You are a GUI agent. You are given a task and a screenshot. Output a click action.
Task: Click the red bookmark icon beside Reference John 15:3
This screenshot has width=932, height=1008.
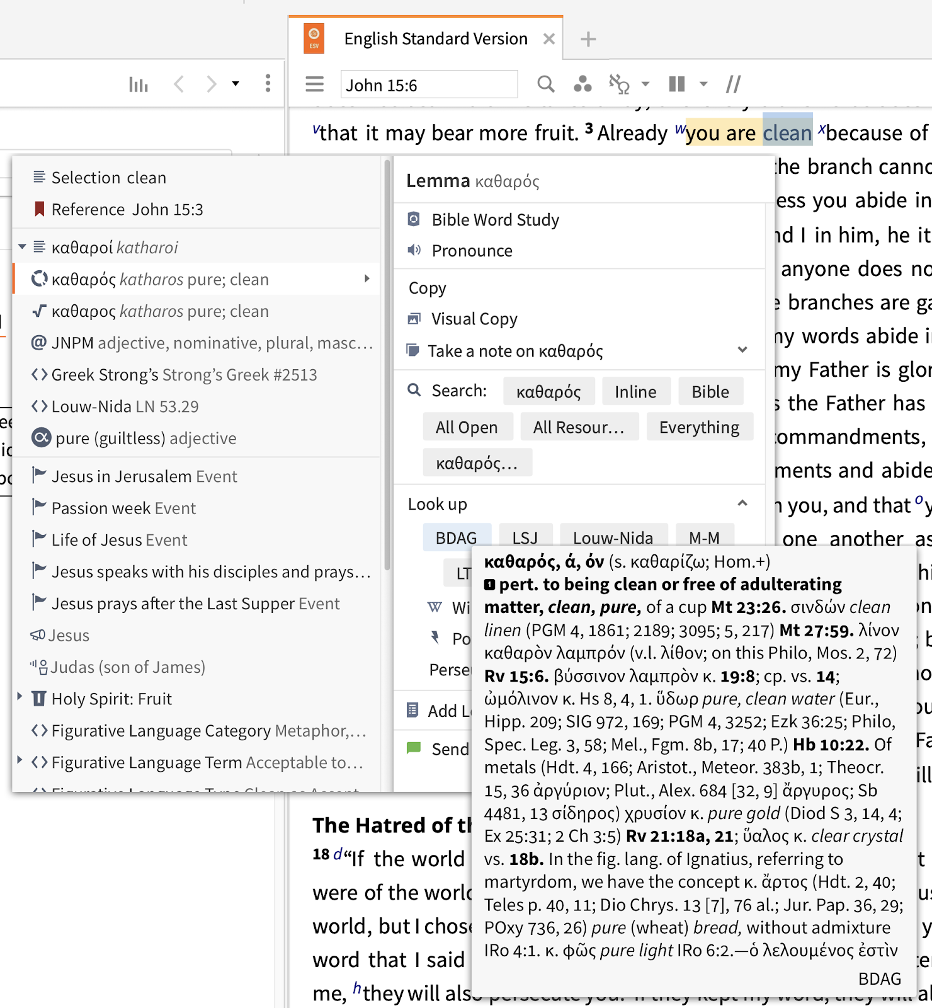(x=39, y=209)
